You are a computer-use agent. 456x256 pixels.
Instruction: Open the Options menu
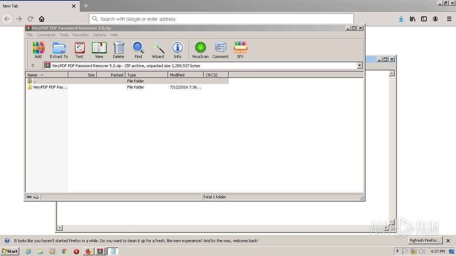click(100, 35)
